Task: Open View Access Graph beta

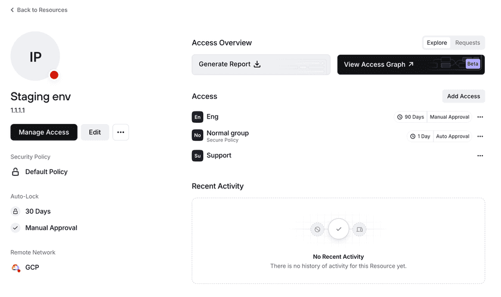Action: (410, 64)
